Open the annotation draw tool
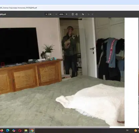The height and width of the screenshot is (133, 139). click(83, 14)
